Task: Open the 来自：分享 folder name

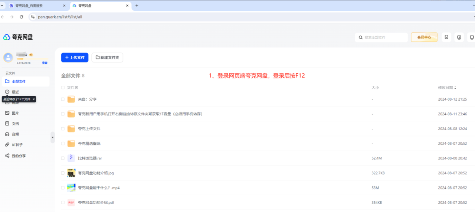Action: (x=87, y=99)
